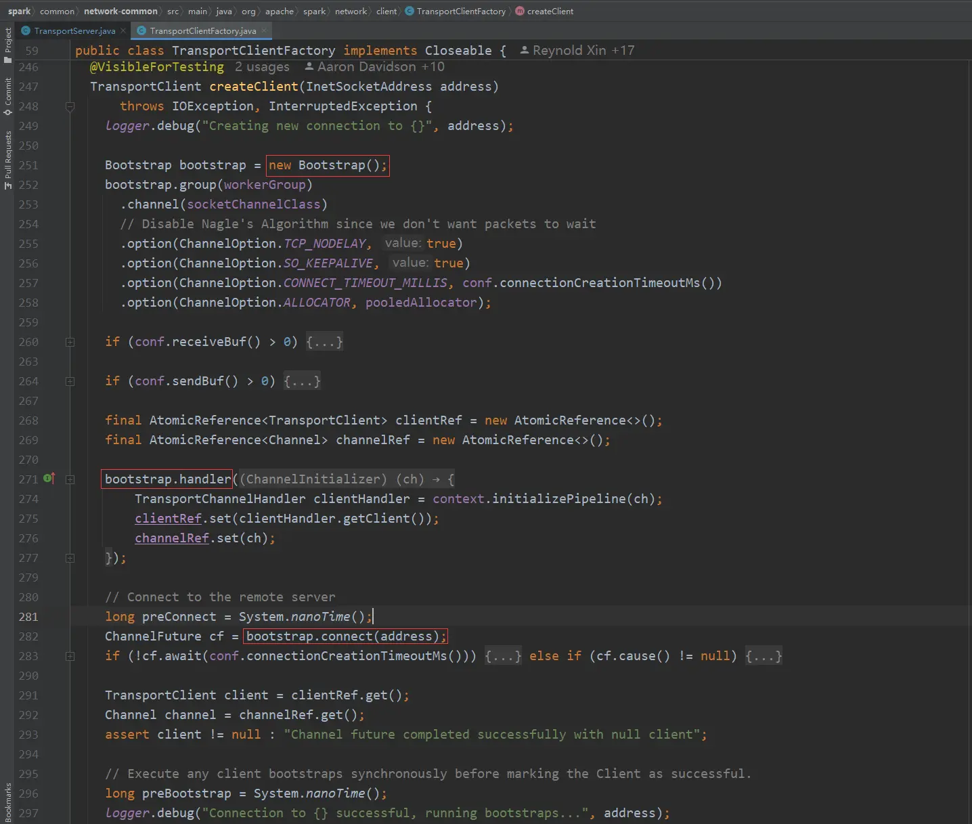
Task: Click the common breadcrumb
Action: (x=57, y=11)
